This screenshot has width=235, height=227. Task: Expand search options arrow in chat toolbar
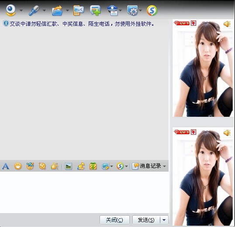click(126, 166)
